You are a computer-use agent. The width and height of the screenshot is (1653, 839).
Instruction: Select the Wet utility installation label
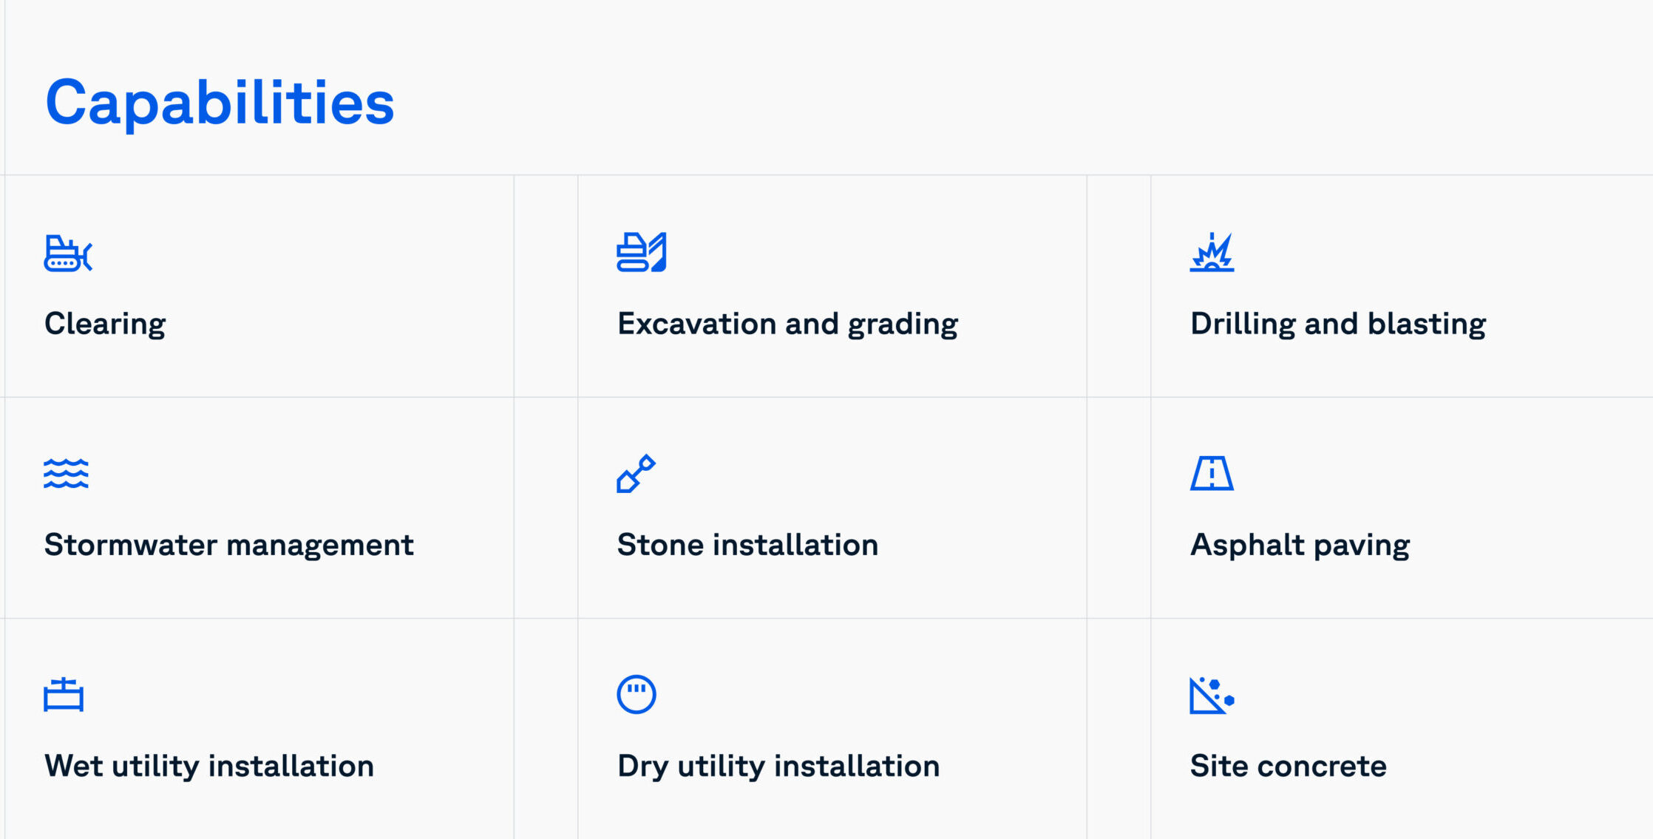209,767
